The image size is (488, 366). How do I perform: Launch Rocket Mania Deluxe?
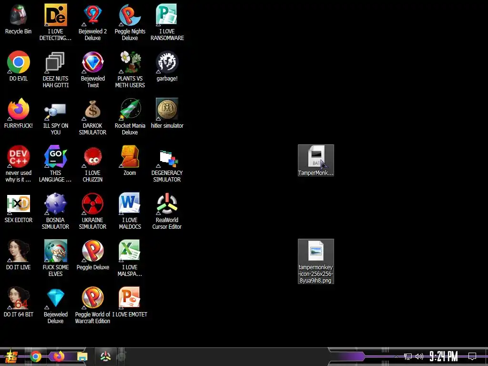click(130, 117)
